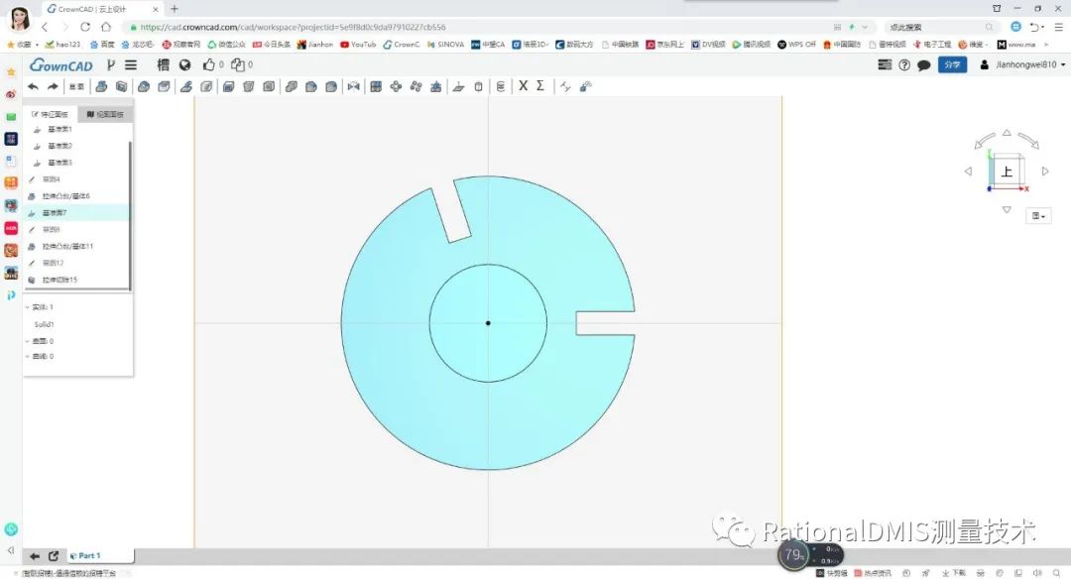
Task: Switch to the Part 1 tab at bottom
Action: pyautogui.click(x=89, y=555)
